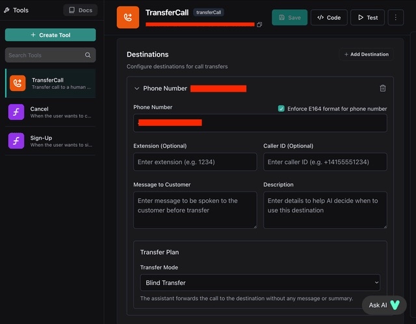Screen dimensions: 416x324
Task: Click the orange TransferCall phone icon in sidebar
Action: (x=18, y=83)
